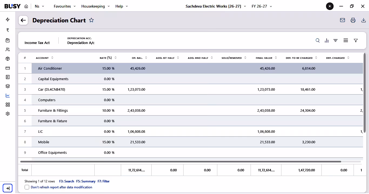Image resolution: width=369 pixels, height=194 pixels.
Task: Select the Furniture & Fixture row
Action: coord(191,121)
